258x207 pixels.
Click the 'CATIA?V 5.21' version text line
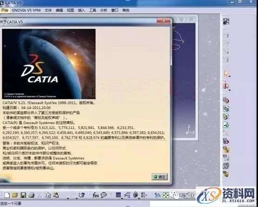pyautogui.click(x=49, y=103)
